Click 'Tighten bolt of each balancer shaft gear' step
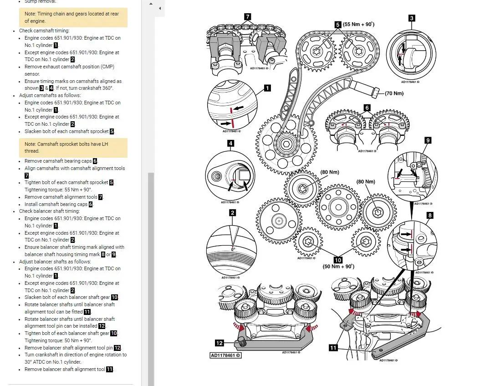500x386 pixels. coord(71,334)
